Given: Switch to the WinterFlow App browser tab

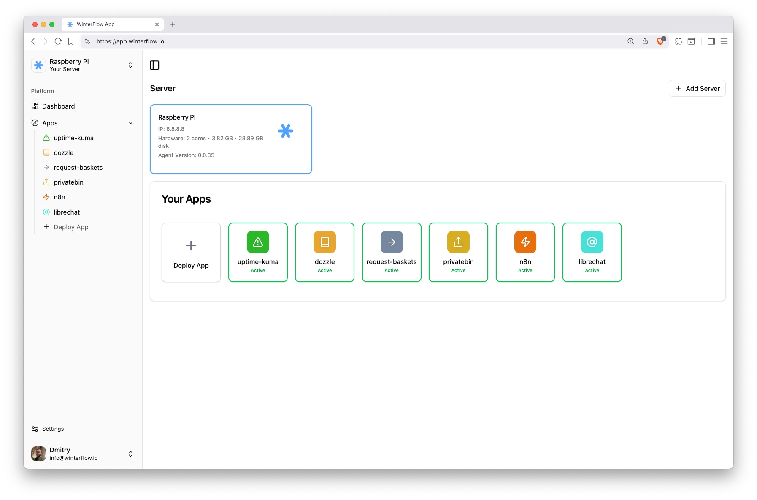Looking at the screenshot, I should [113, 24].
